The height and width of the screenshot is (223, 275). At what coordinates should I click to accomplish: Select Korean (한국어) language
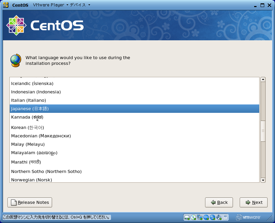pyautogui.click(x=134, y=127)
